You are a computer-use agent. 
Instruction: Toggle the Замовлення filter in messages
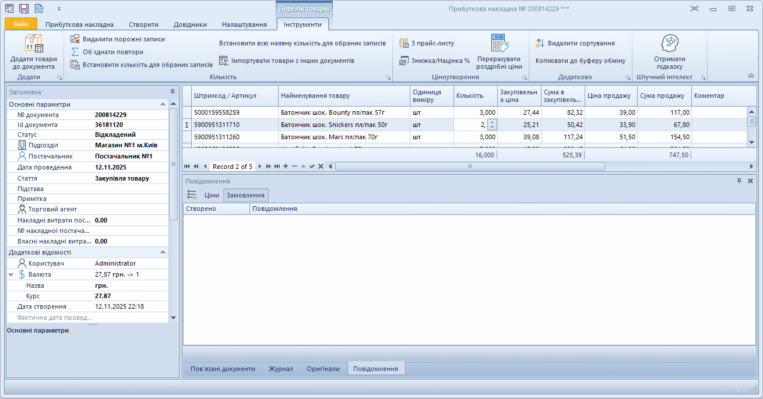(245, 195)
